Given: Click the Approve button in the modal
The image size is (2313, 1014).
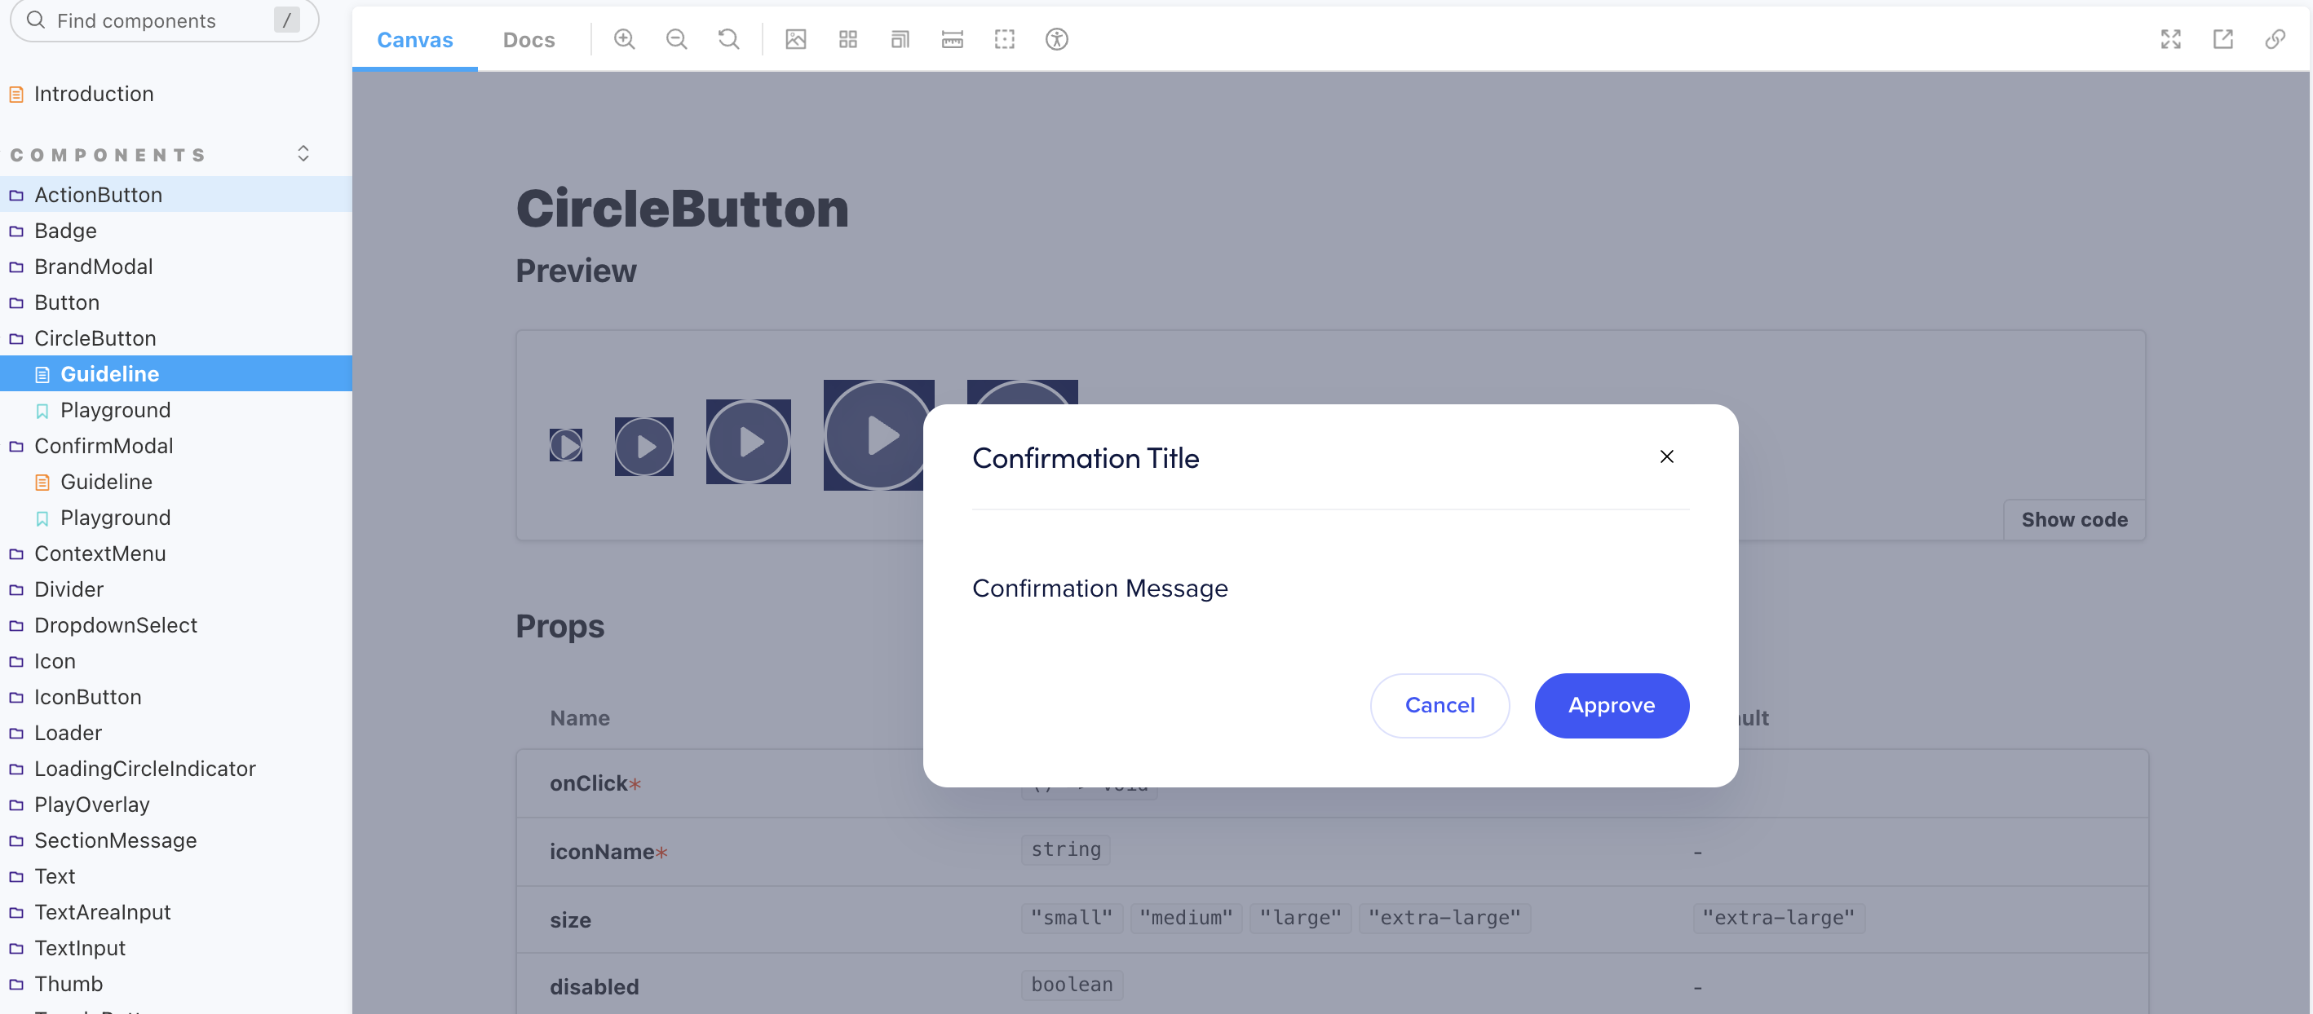Looking at the screenshot, I should [1611, 705].
